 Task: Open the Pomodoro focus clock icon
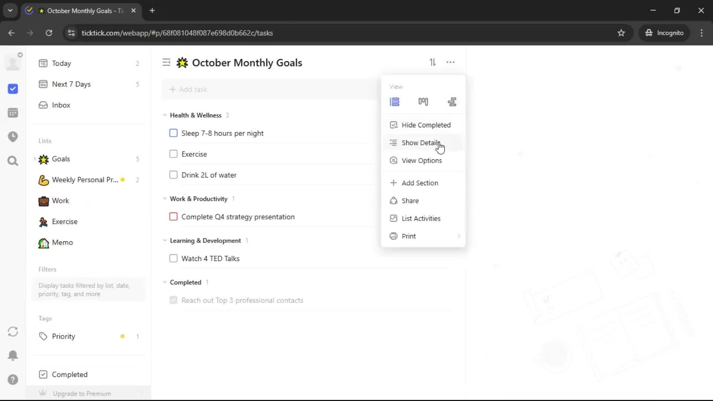coord(13,137)
